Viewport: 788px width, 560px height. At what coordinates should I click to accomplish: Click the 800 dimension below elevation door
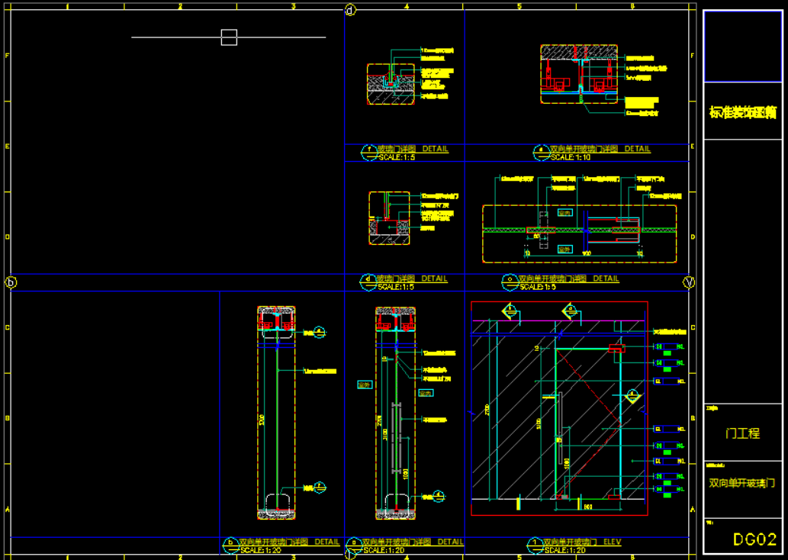588,507
